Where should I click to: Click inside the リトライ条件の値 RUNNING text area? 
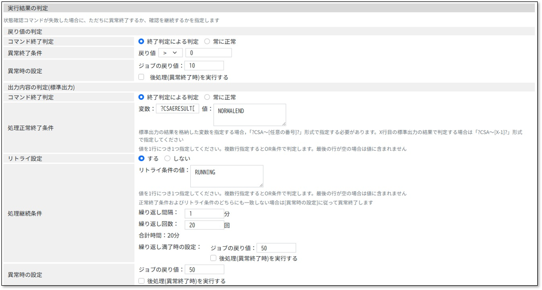click(226, 176)
